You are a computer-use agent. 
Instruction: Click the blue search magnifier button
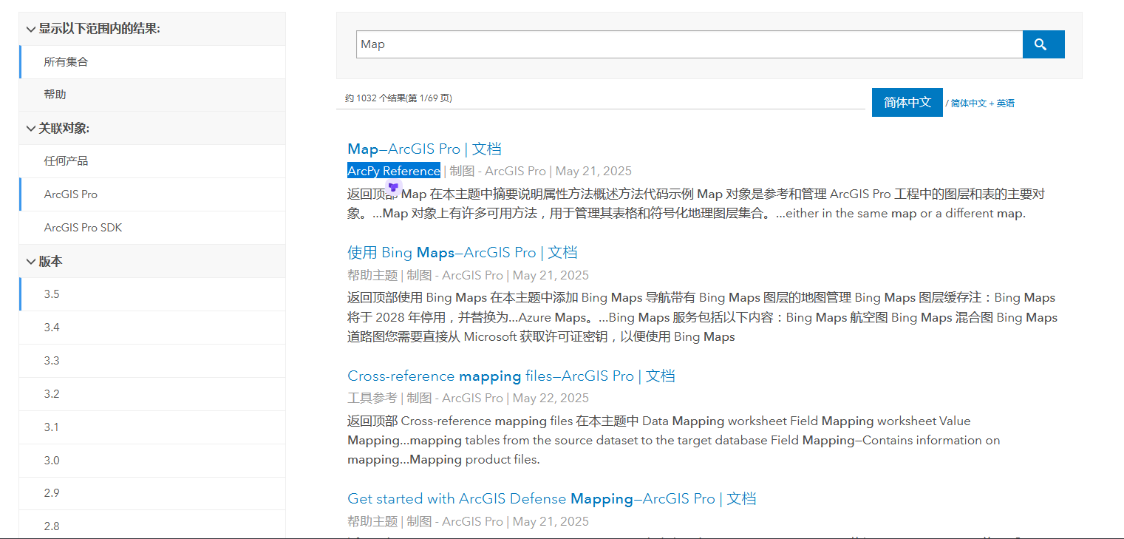pos(1043,44)
